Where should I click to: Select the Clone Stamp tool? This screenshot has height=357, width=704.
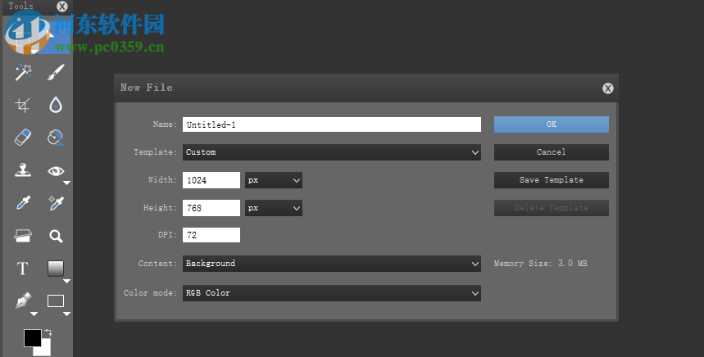point(23,170)
